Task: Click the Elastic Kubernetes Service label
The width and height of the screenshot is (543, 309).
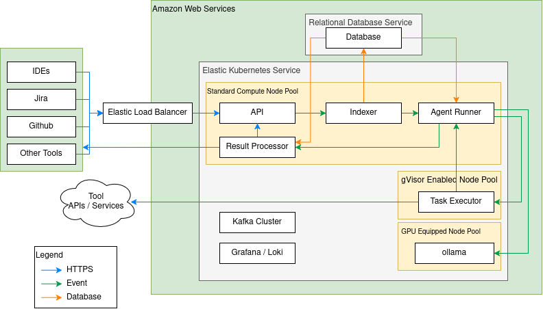Action: click(x=251, y=70)
